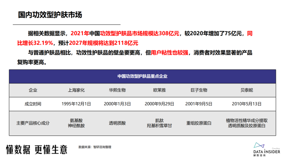
Task: Click the 巨子生物 table cell
Action: tap(199, 90)
